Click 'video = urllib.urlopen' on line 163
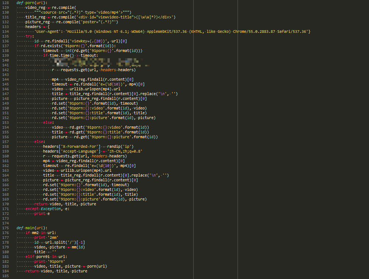Image resolution: width=369 pixels, height=279 pixels. (x=77, y=171)
